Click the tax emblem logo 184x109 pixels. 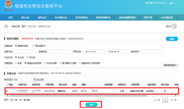point(8,6)
